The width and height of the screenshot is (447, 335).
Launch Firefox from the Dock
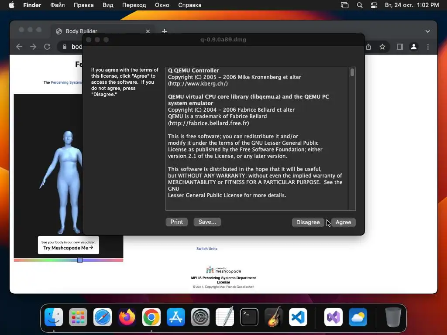point(127,317)
